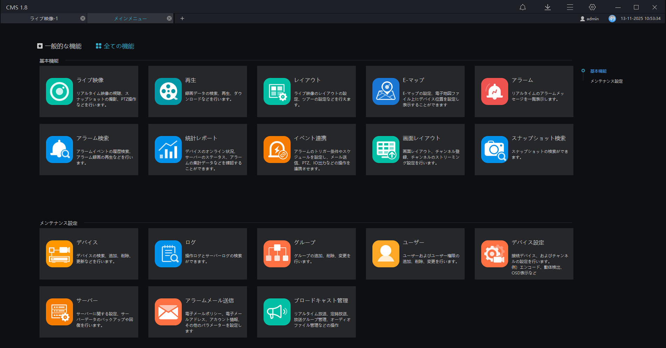The width and height of the screenshot is (666, 348).
Task: Open the イベント連携 orange icon
Action: pos(277,149)
